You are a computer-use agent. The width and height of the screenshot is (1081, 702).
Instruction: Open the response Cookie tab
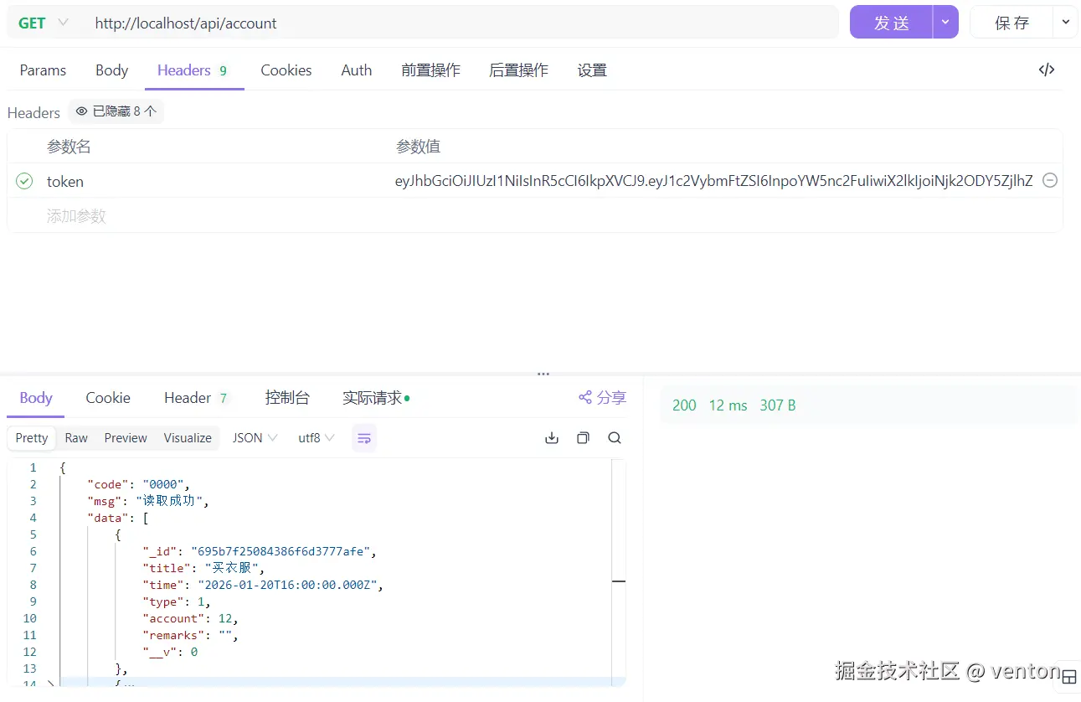[108, 398]
